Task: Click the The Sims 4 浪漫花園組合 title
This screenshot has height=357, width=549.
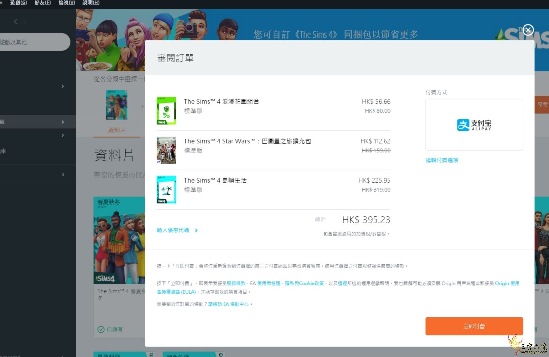Action: point(222,101)
